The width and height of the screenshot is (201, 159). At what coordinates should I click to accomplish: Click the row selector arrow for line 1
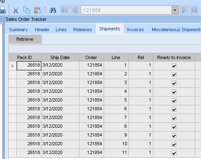point(13,66)
